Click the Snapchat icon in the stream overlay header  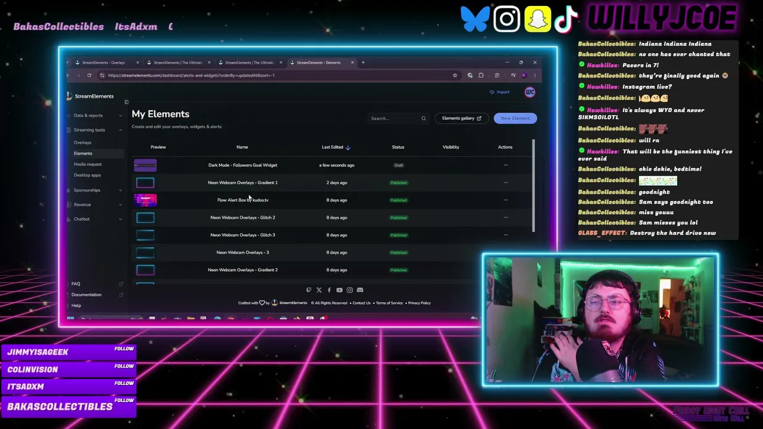pyautogui.click(x=538, y=18)
